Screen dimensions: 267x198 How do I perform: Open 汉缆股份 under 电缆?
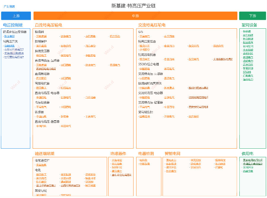pyautogui.click(x=90, y=174)
